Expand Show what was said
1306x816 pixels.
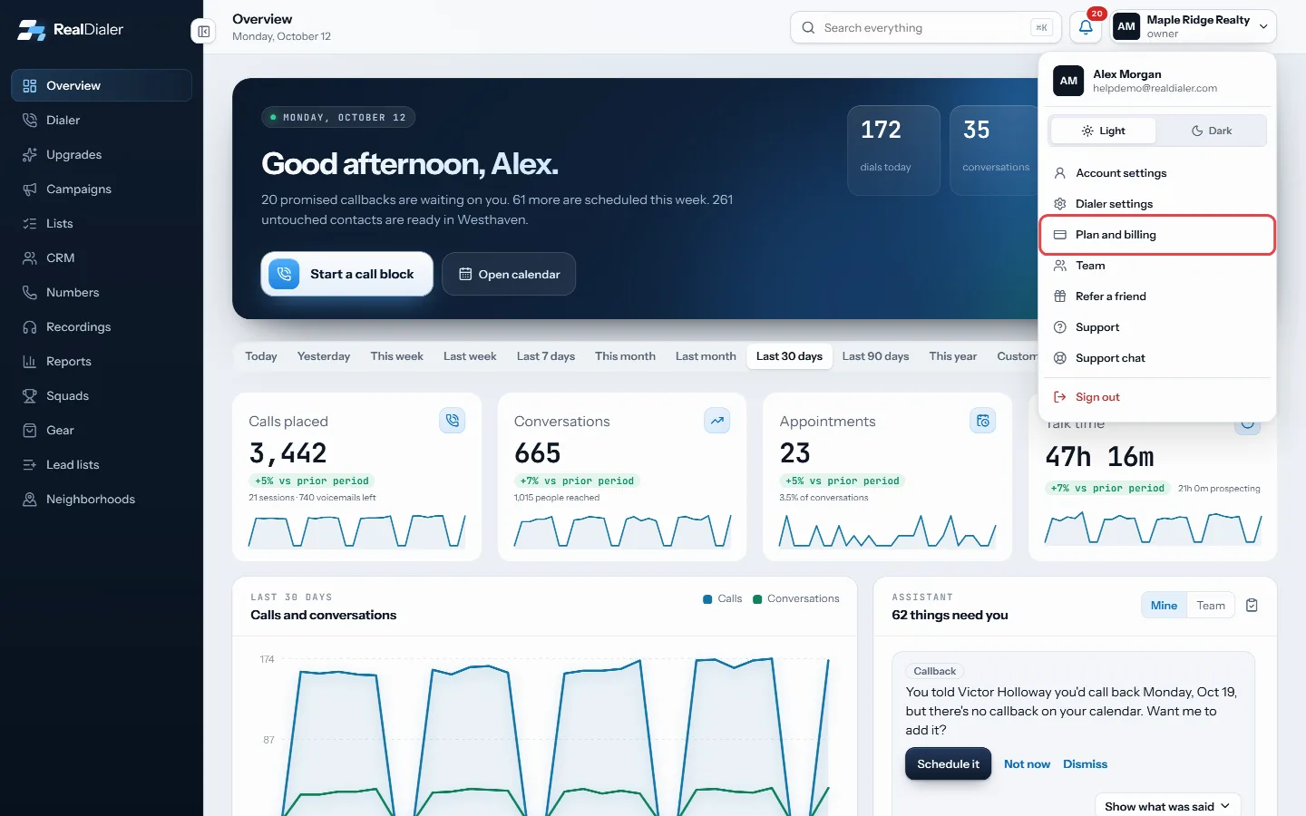pyautogui.click(x=1167, y=806)
